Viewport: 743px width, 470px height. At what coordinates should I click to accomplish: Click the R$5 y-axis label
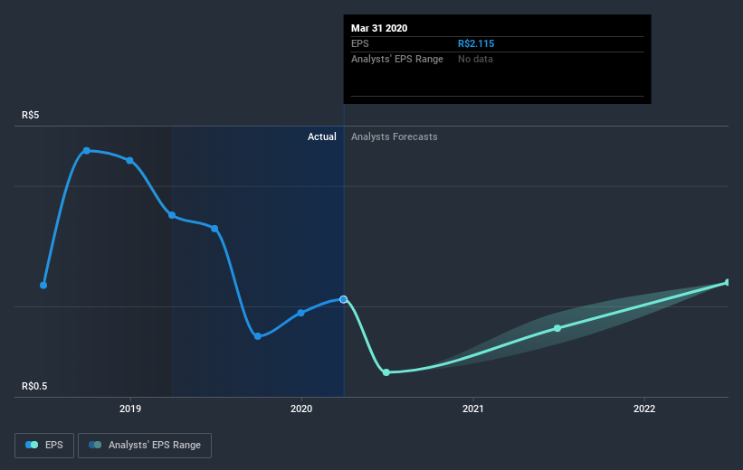click(x=31, y=115)
